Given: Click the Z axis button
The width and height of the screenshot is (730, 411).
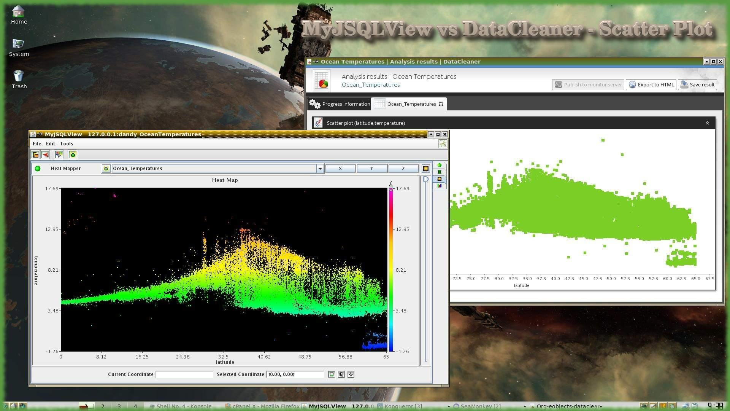Looking at the screenshot, I should point(403,169).
